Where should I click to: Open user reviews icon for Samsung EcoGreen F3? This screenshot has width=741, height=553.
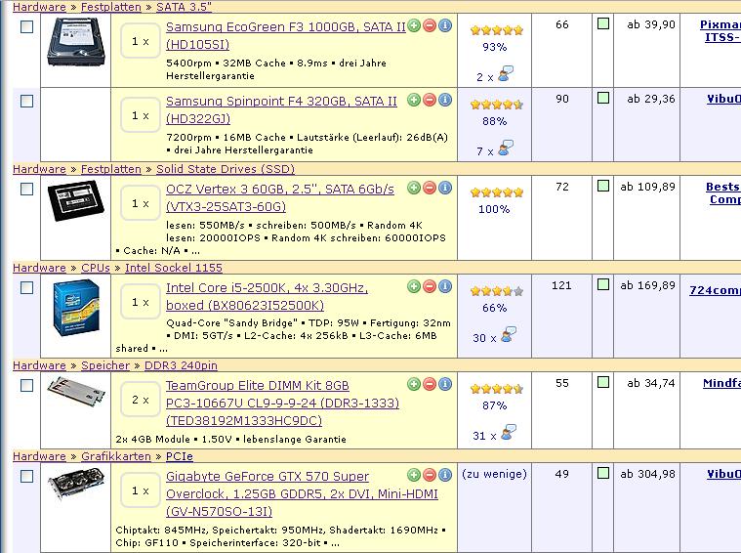[x=506, y=74]
